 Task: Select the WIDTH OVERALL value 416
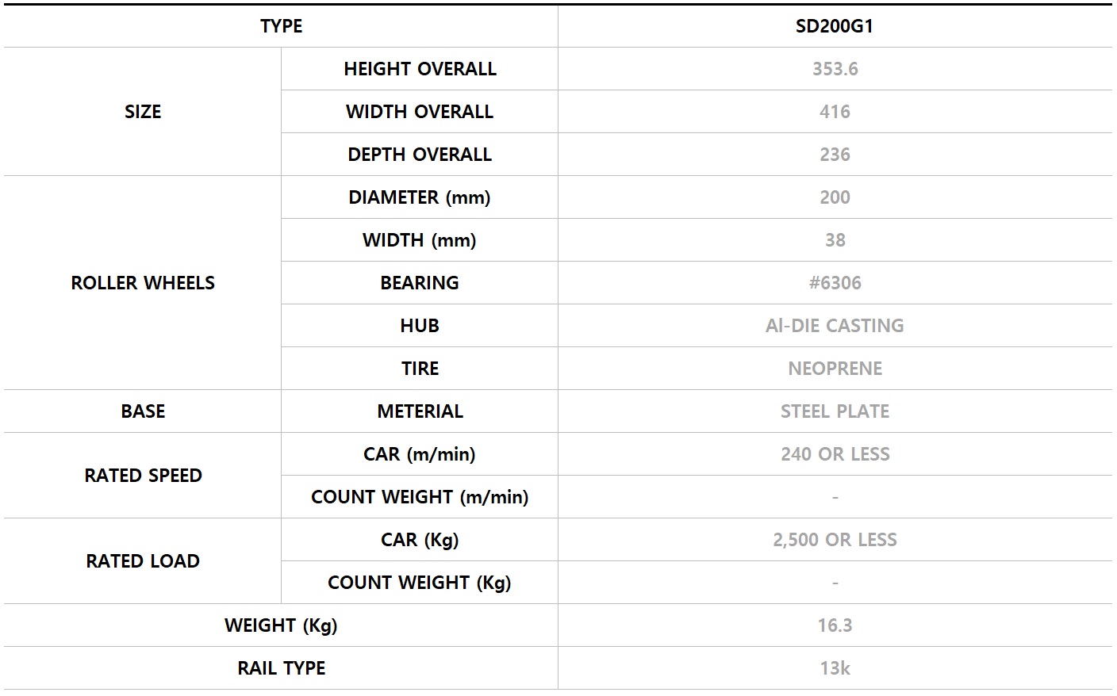[x=835, y=112]
